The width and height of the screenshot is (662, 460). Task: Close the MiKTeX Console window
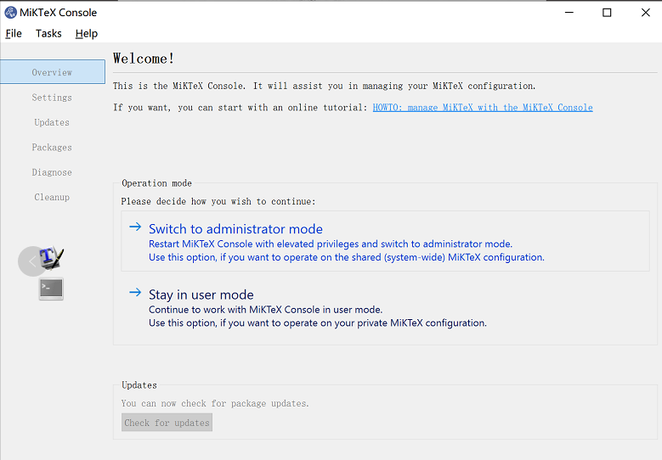click(x=646, y=13)
